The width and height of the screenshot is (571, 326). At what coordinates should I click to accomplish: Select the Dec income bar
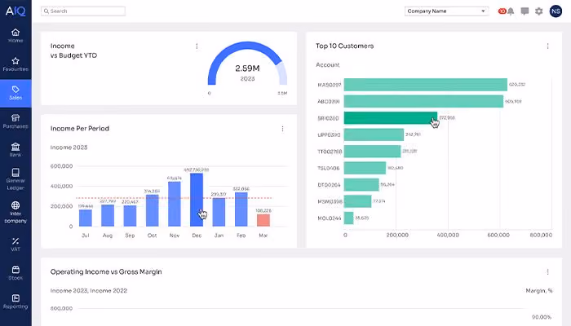click(197, 200)
